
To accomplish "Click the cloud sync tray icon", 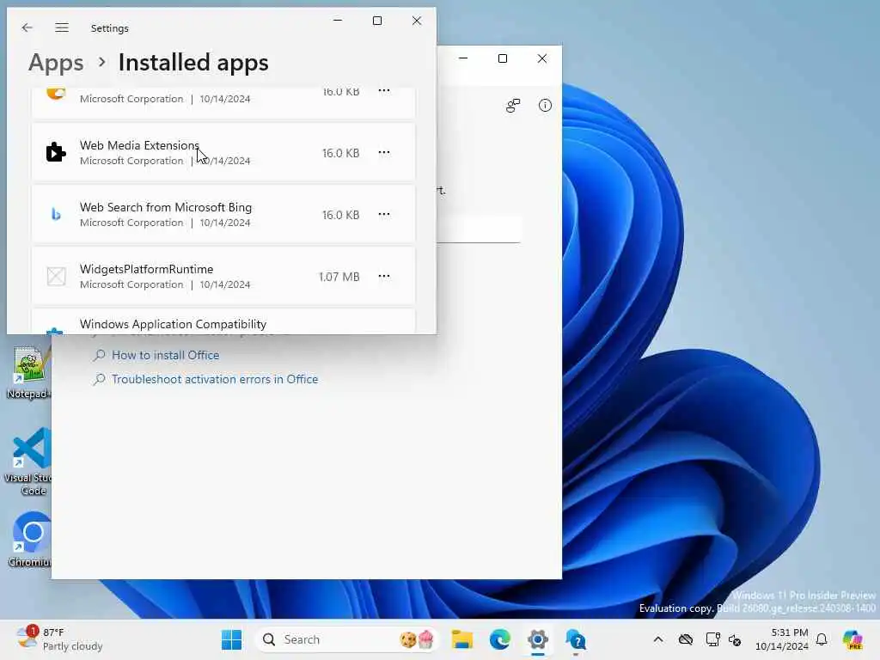I will [686, 639].
